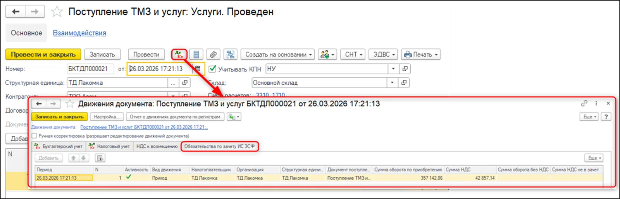Click the structure of subordination icon
This screenshot has height=199, width=620.
[x=231, y=55]
